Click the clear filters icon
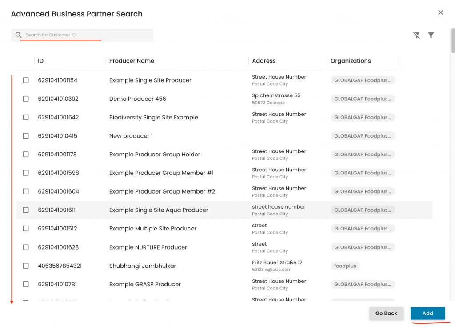 click(416, 35)
